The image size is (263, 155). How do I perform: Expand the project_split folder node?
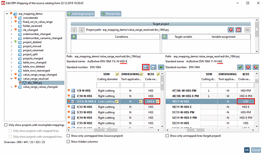[11, 54]
